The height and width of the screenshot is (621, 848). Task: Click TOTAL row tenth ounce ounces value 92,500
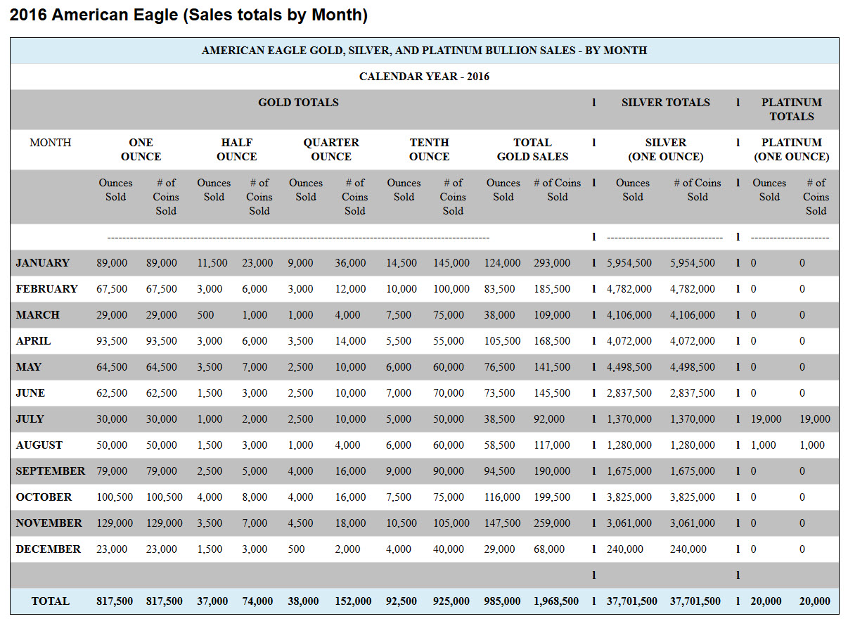(x=401, y=601)
